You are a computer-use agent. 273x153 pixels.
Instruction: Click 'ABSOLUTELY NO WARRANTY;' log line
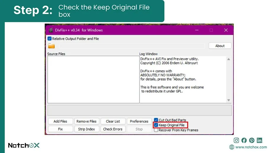click(163, 75)
